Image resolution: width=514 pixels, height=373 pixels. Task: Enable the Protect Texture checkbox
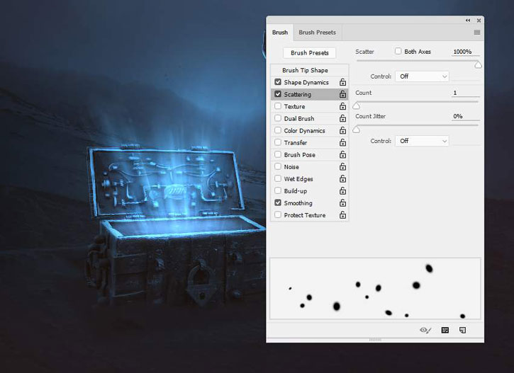(278, 214)
